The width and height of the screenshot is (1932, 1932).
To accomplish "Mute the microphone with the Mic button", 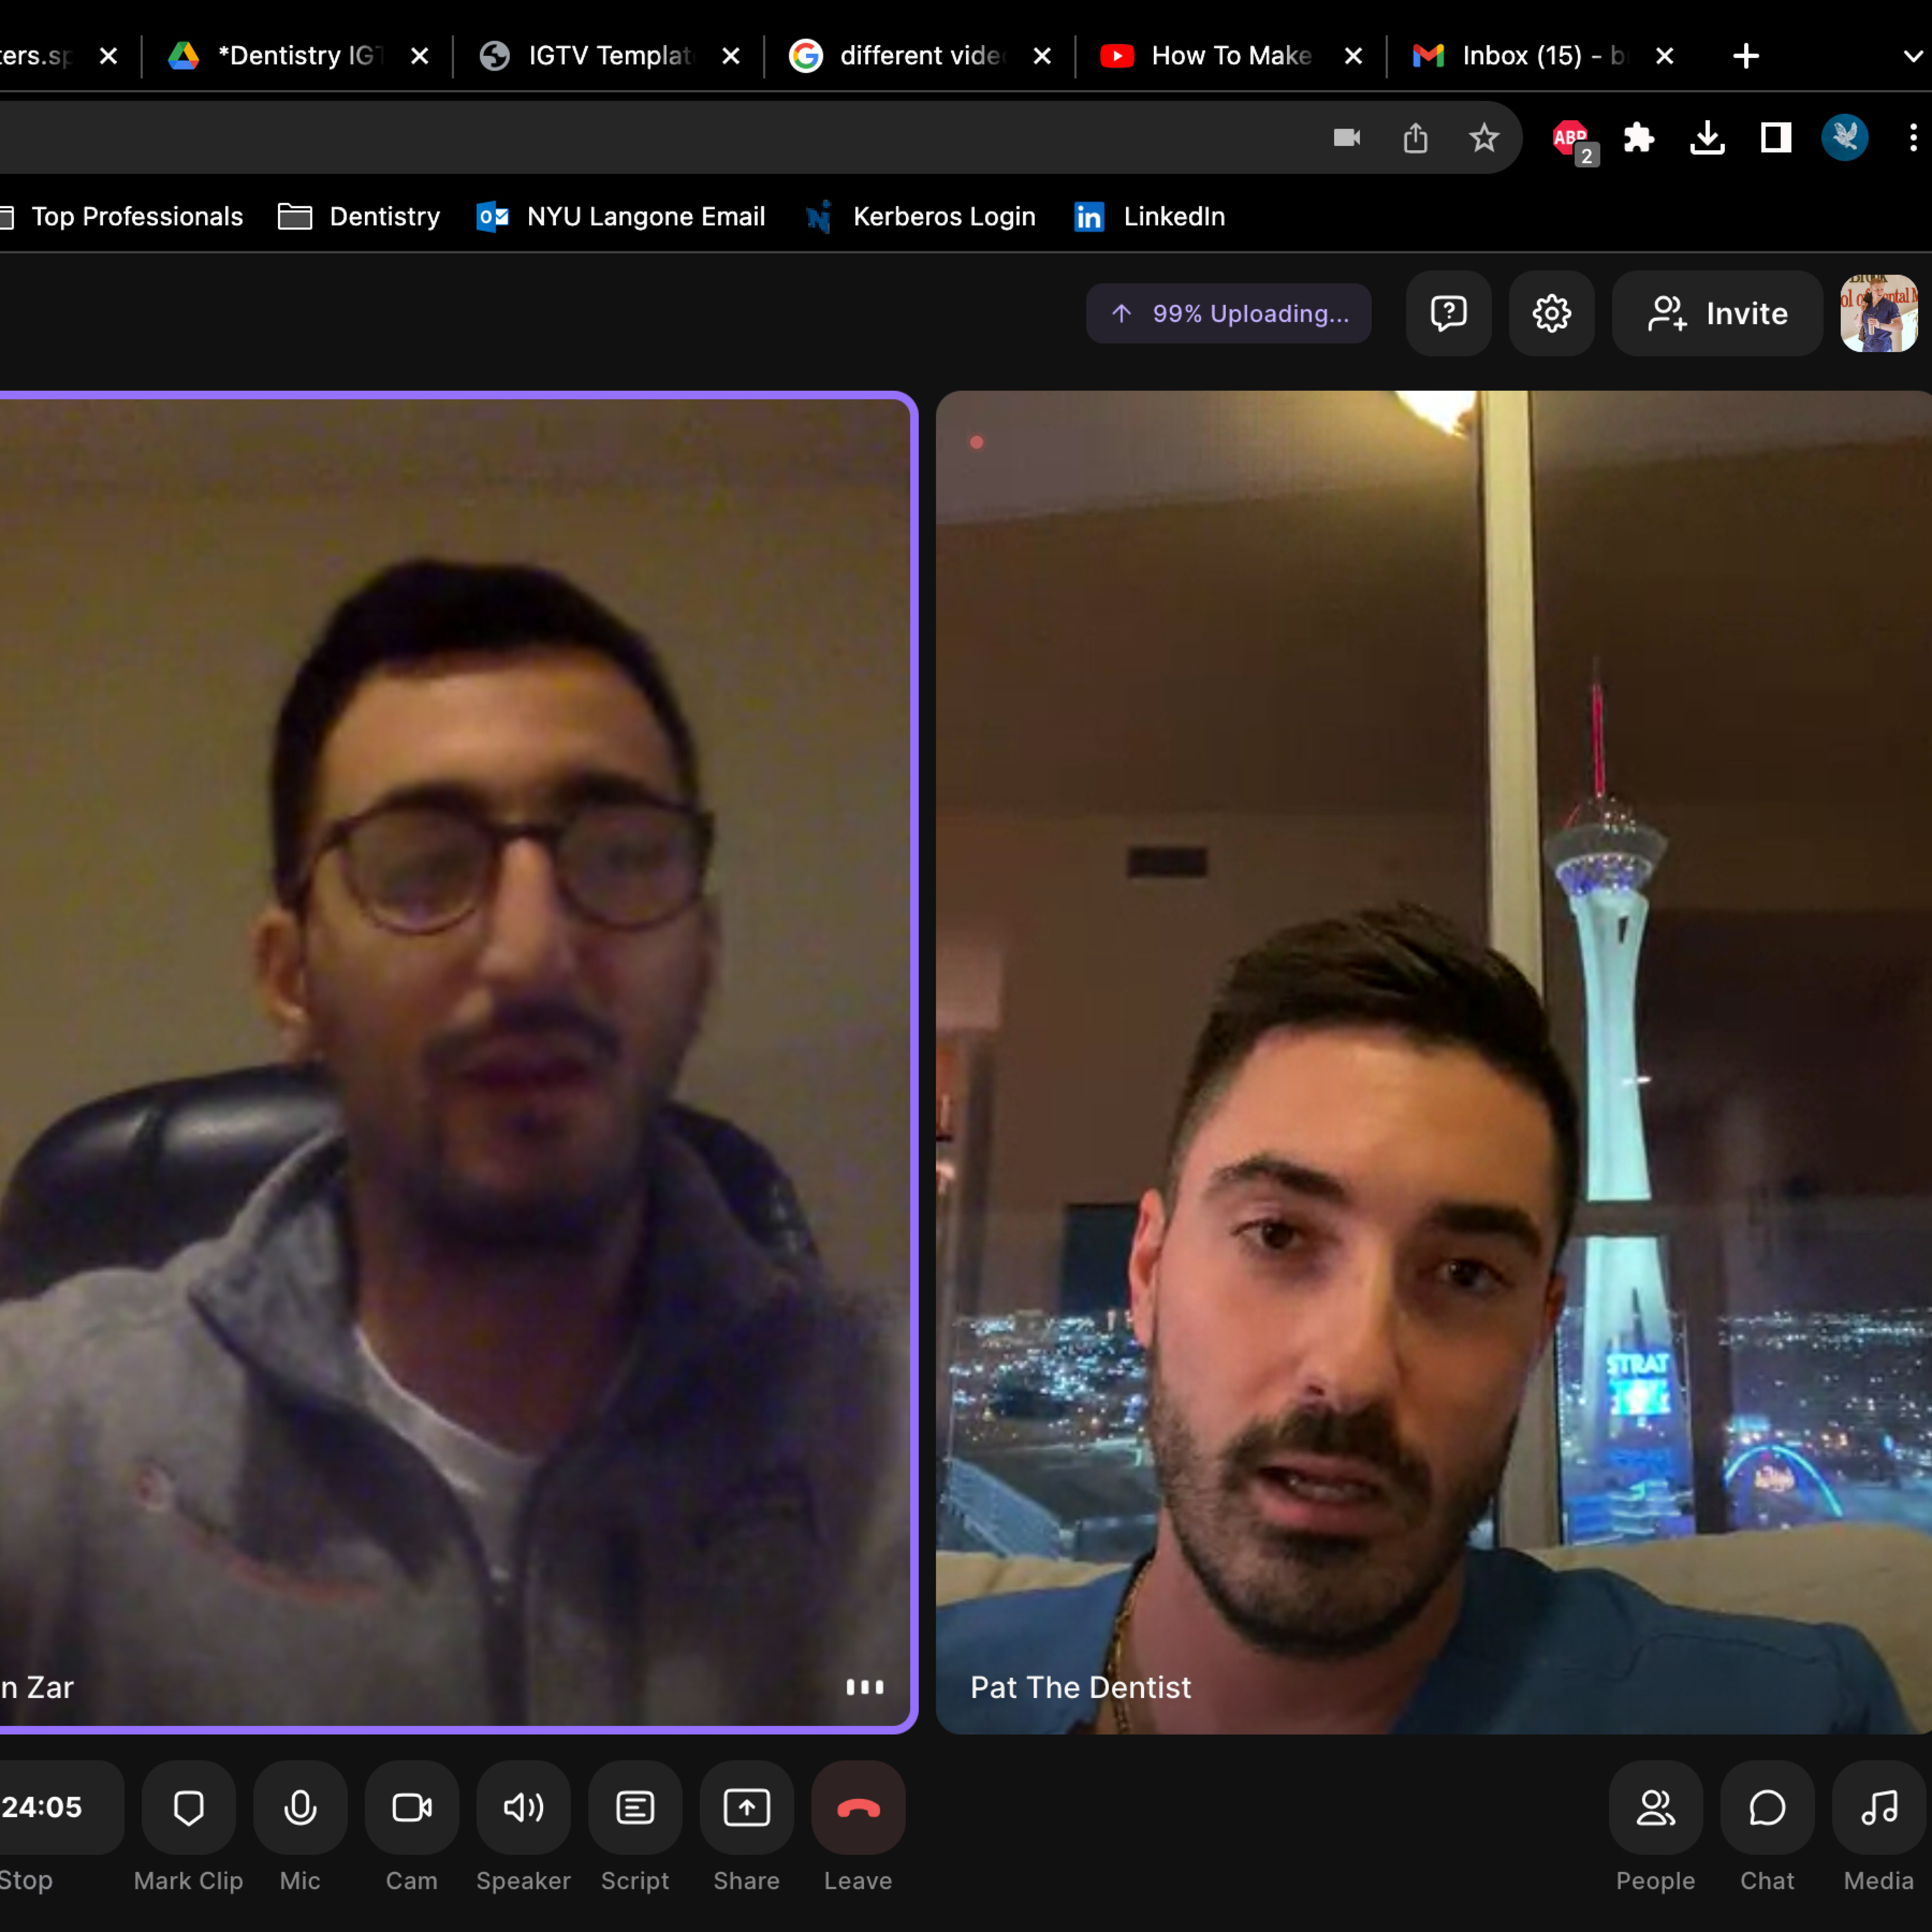I will (300, 1808).
